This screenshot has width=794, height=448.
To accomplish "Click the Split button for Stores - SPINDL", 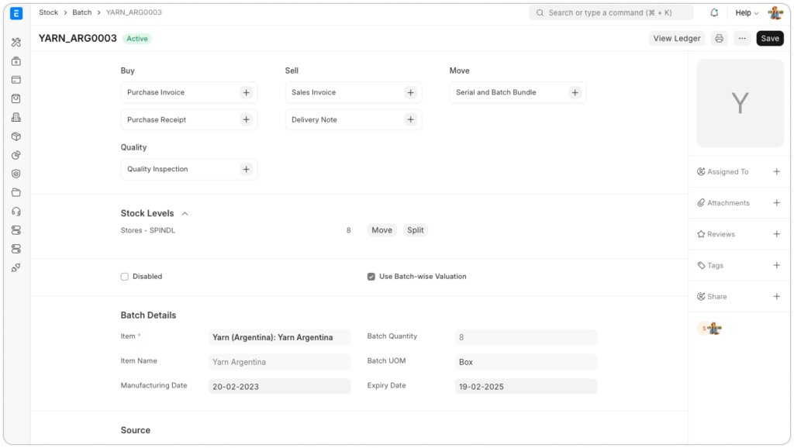I will [x=416, y=230].
